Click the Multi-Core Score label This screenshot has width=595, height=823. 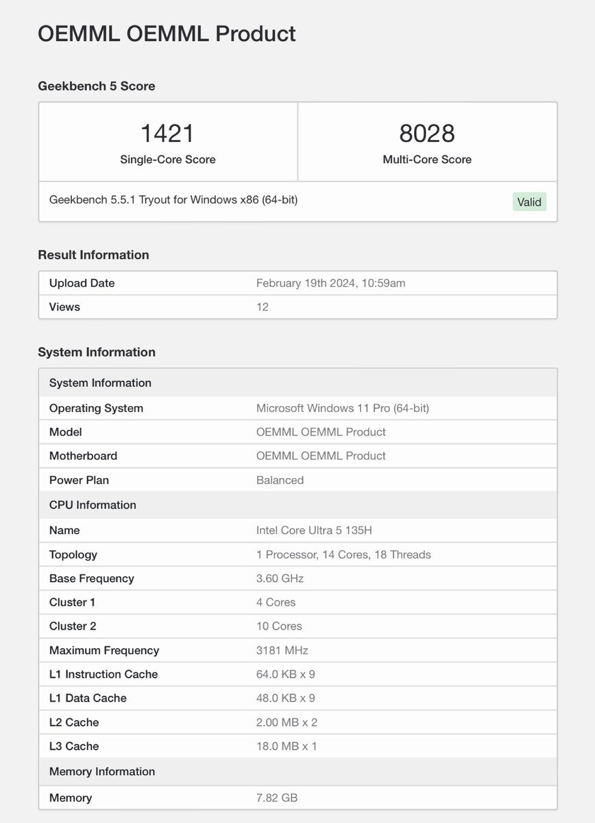[x=427, y=160]
